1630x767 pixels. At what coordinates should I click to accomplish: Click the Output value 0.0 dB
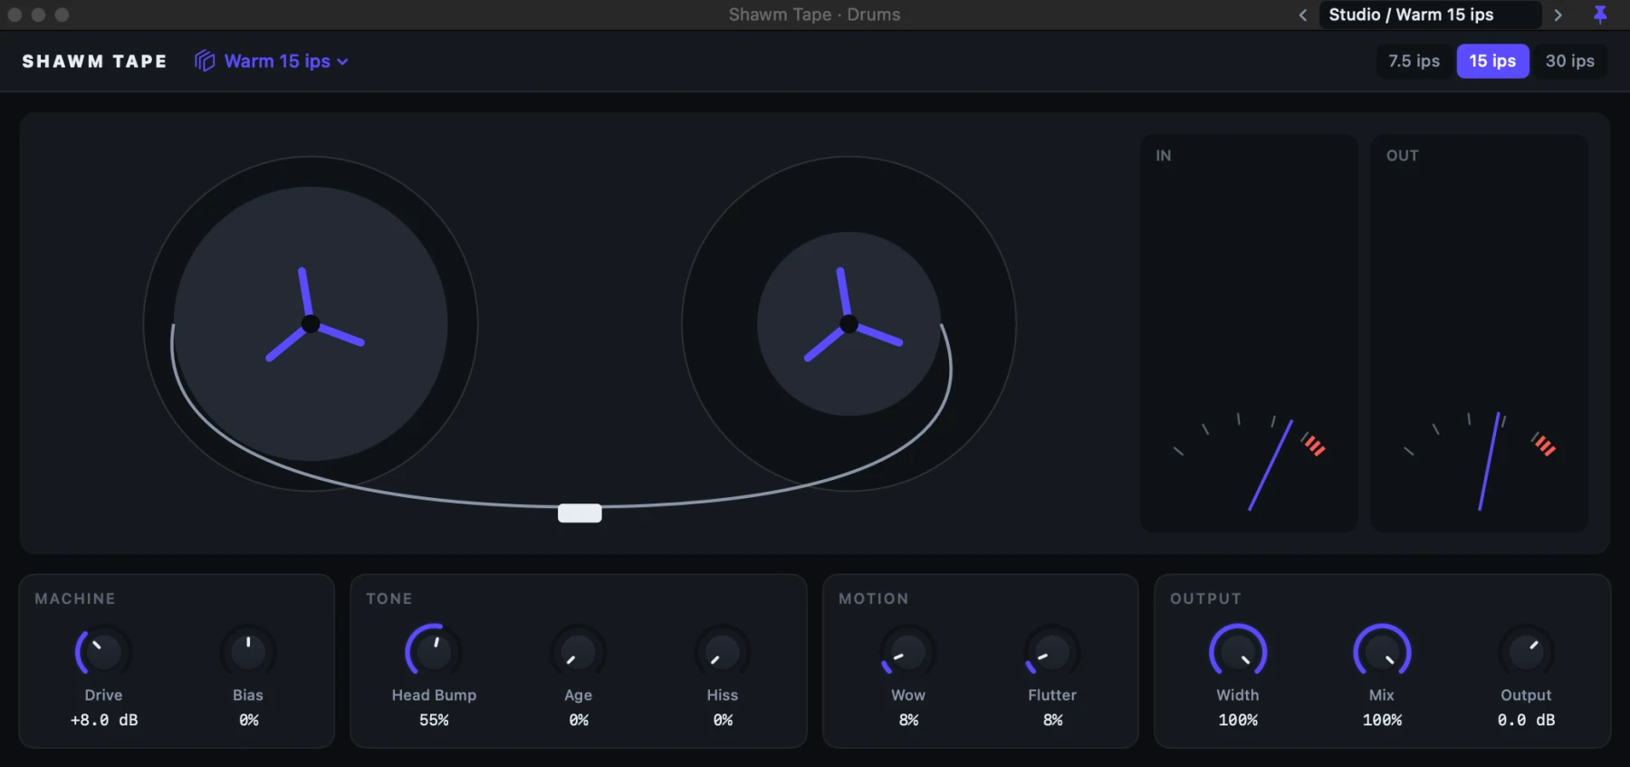point(1526,720)
